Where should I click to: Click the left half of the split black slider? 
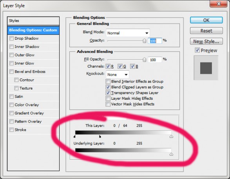(x=74, y=137)
